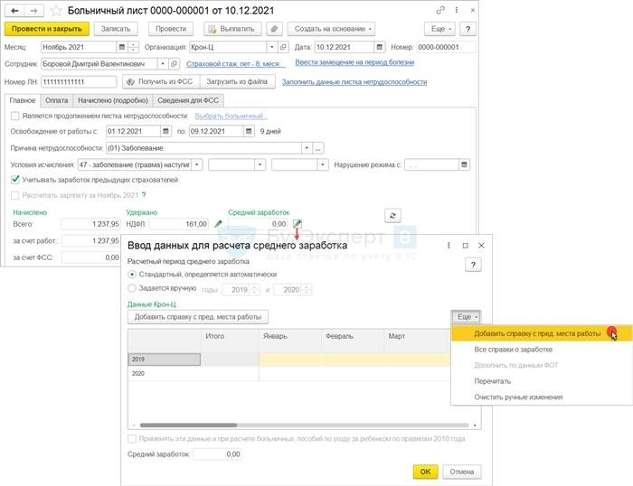Open the Еще menu in the sick leave toolbar
The width and height of the screenshot is (633, 486).
tap(439, 29)
